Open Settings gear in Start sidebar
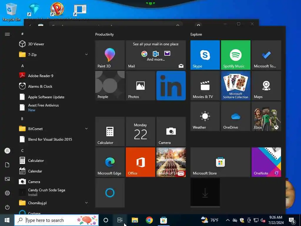Viewport: 301px width, 226px height. click(7, 193)
